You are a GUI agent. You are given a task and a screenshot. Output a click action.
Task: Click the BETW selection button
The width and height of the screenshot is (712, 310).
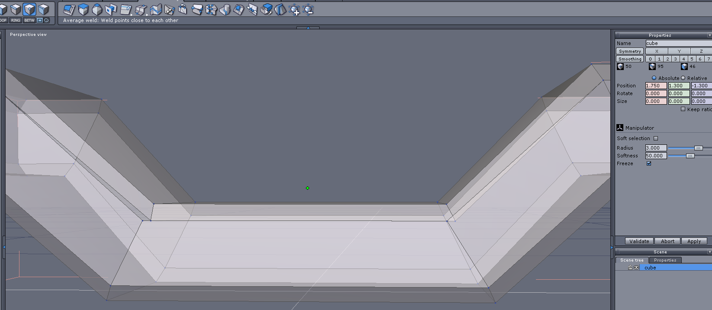[x=29, y=20]
